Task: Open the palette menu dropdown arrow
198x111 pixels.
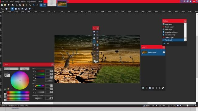Action: [x=11, y=89]
